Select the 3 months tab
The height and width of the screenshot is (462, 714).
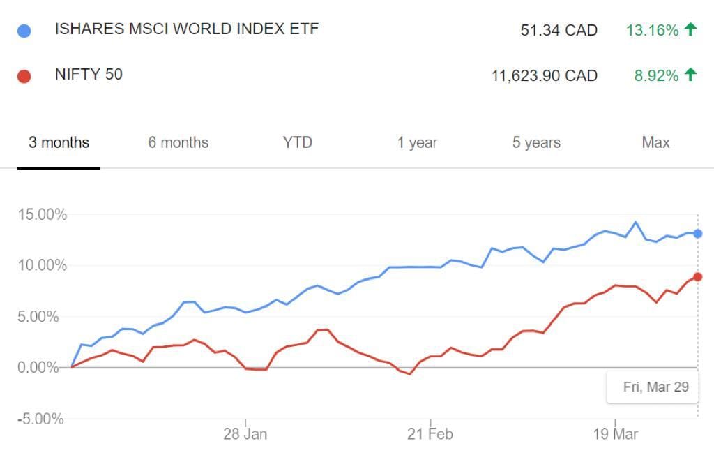59,143
